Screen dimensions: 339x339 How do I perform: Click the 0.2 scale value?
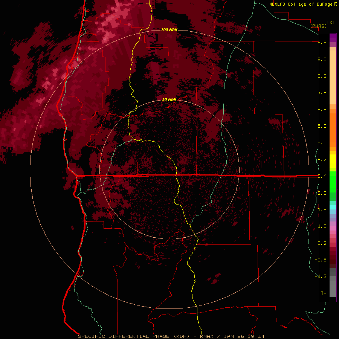(322, 243)
